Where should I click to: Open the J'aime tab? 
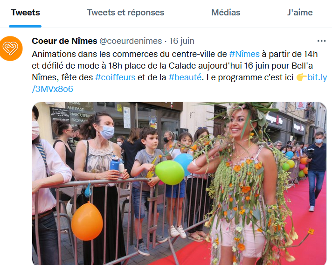pos(300,13)
